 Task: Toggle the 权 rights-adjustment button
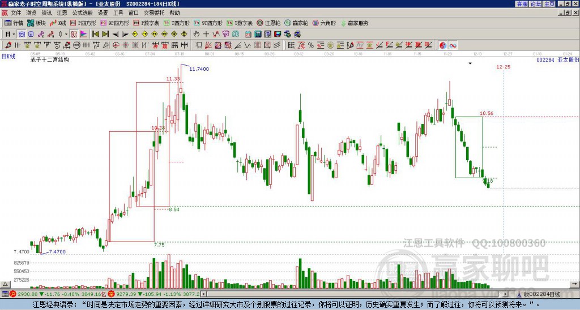(74, 35)
